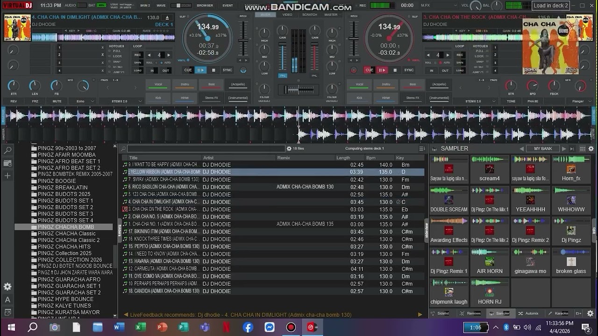598x336 pixels.
Task: Play the scream4 sampler pad
Action: 490,169
